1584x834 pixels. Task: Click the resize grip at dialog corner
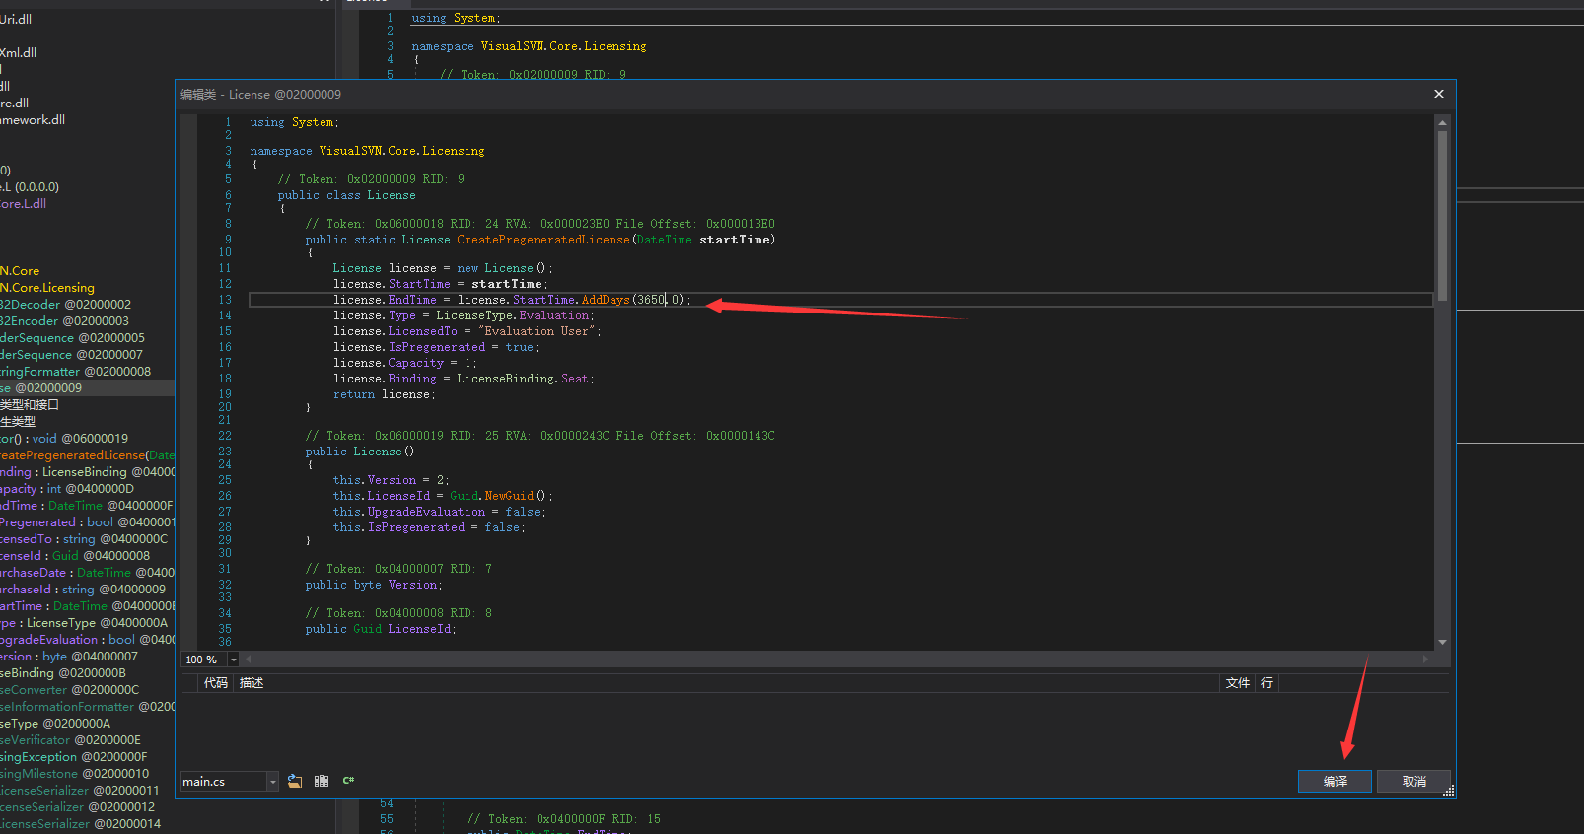[1448, 791]
